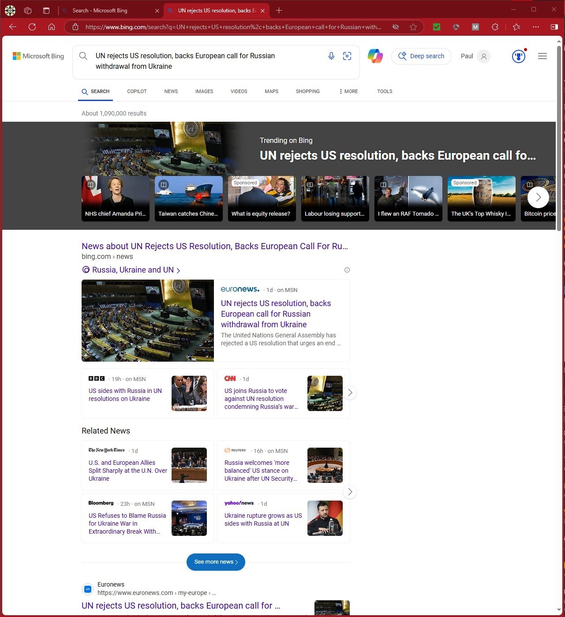565x617 pixels.
Task: Click the See more news button
Action: click(x=216, y=562)
